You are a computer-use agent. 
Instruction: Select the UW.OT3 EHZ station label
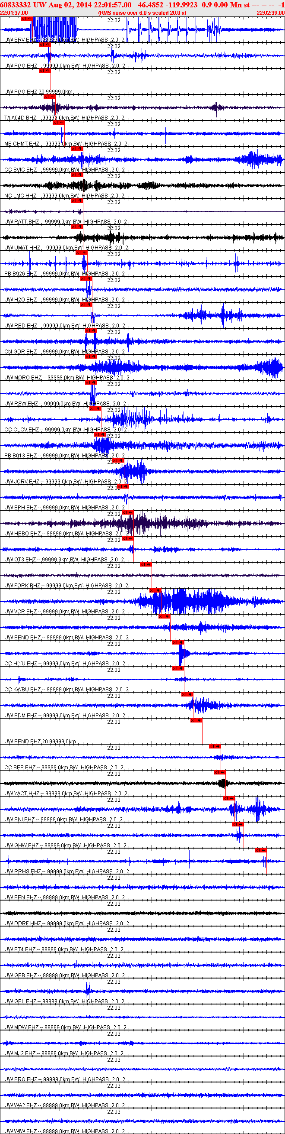pyautogui.click(x=64, y=559)
